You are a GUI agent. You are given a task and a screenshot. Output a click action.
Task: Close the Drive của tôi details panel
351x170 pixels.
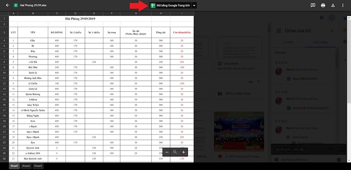[331, 31]
